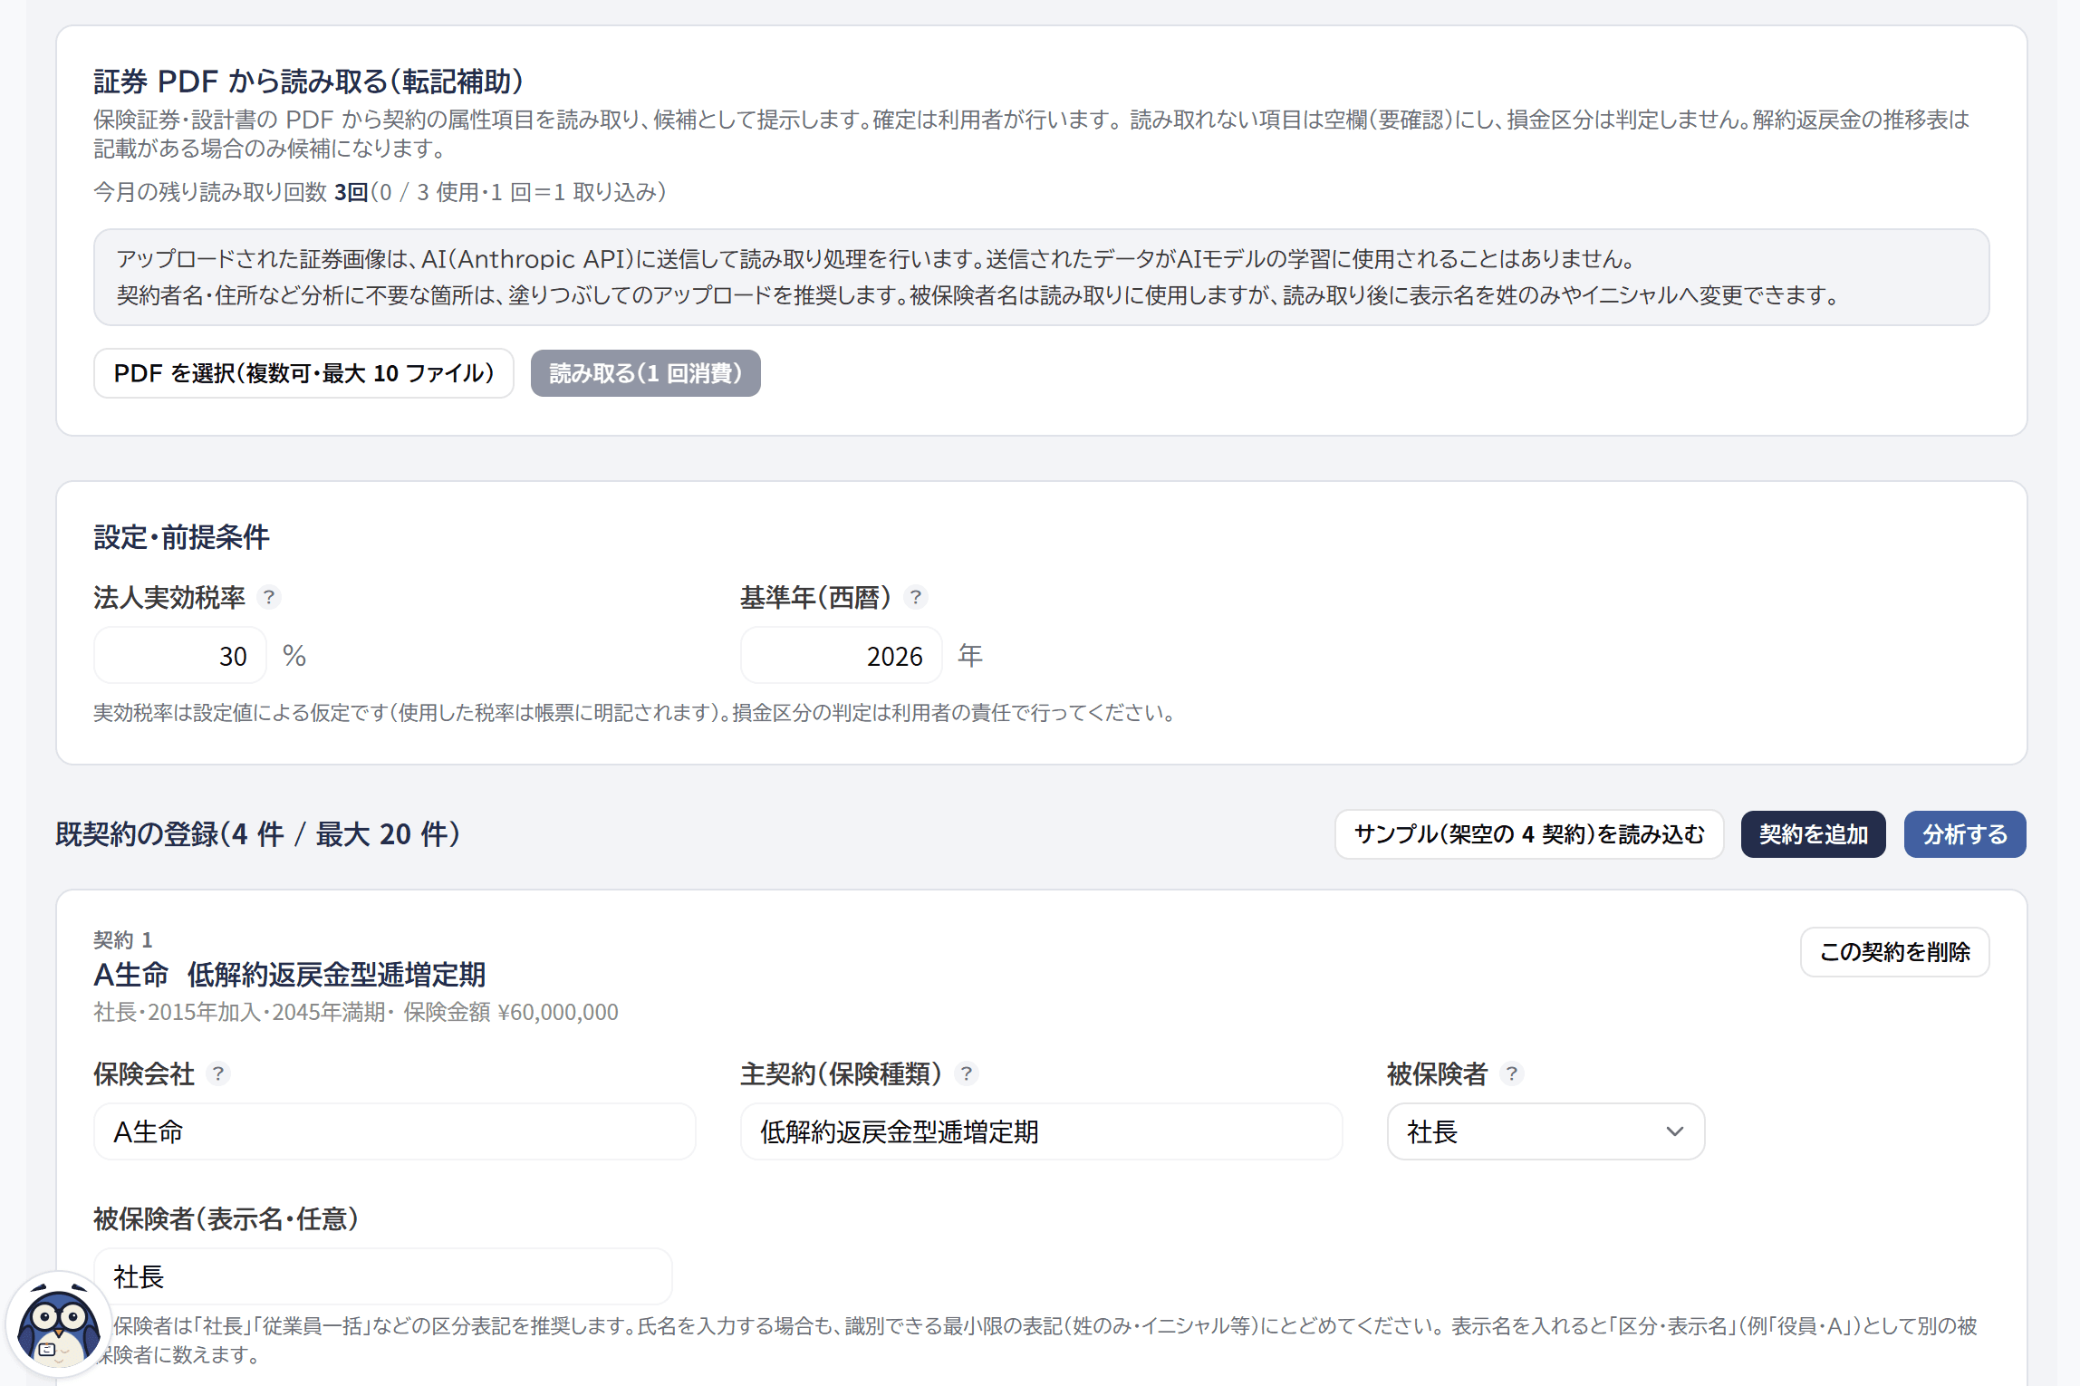This screenshot has height=1386, width=2080.
Task: Load サンプル(架空の 4 契約) data
Action: (1528, 834)
